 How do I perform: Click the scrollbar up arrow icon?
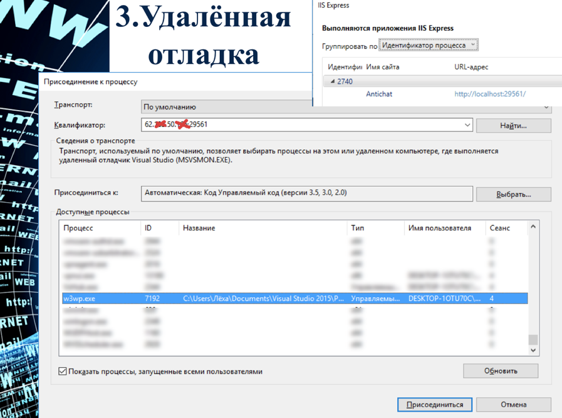pyautogui.click(x=534, y=228)
